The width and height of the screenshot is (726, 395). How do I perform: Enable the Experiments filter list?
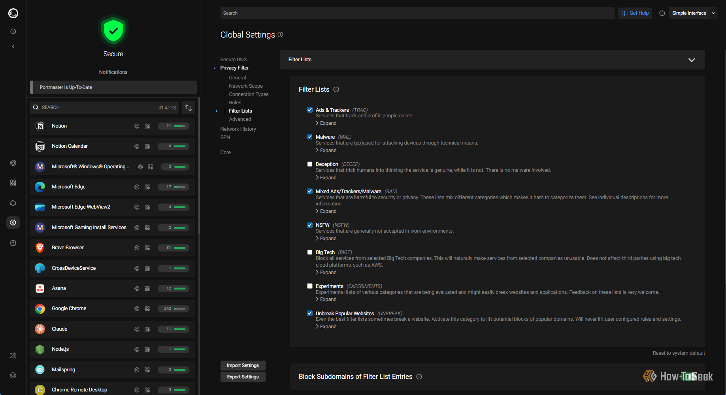pyautogui.click(x=310, y=286)
